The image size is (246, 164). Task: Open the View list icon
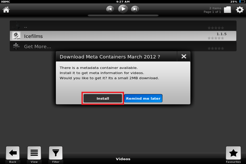pos(34,153)
